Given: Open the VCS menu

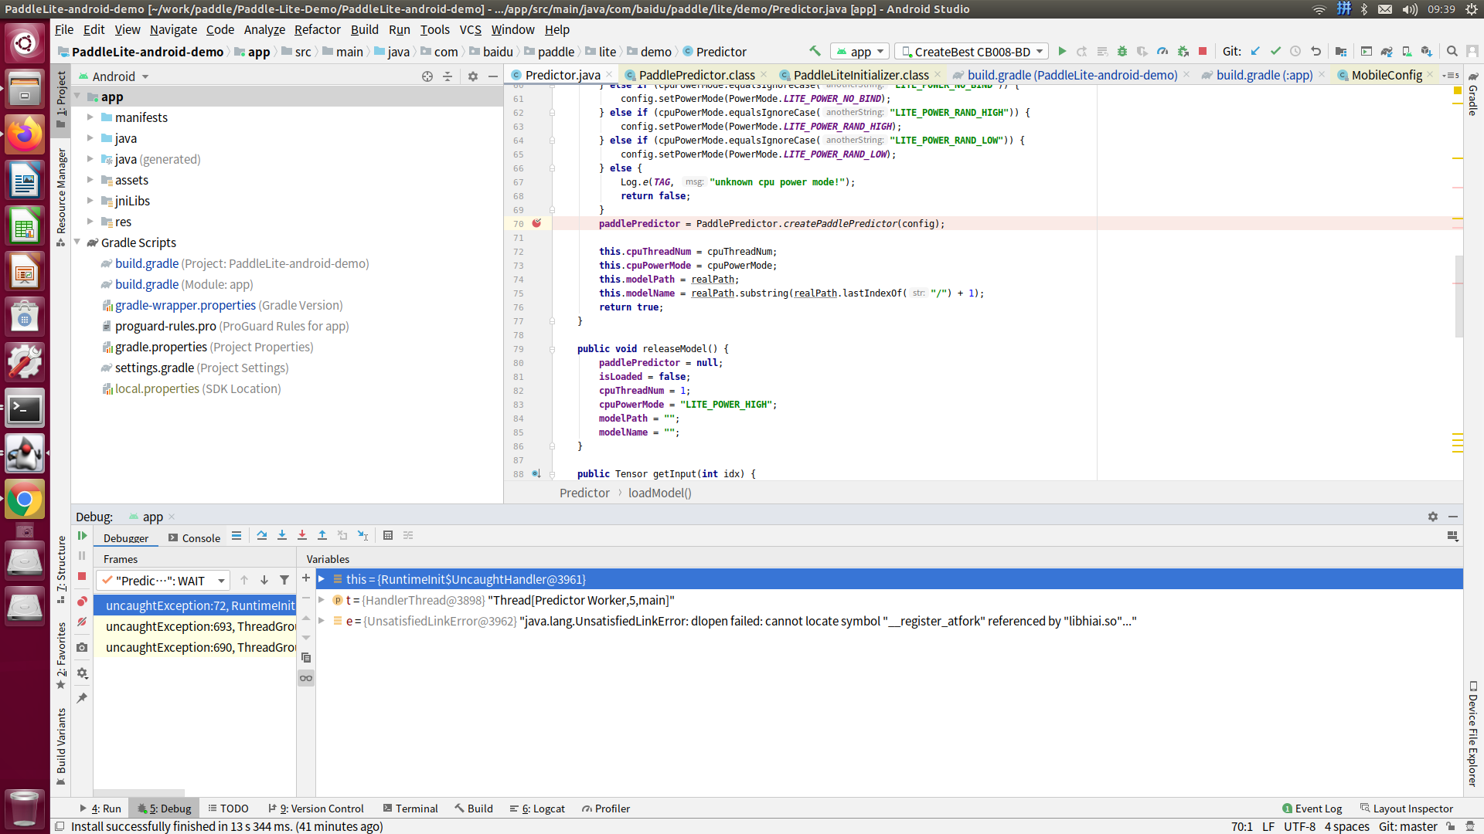Looking at the screenshot, I should (470, 29).
